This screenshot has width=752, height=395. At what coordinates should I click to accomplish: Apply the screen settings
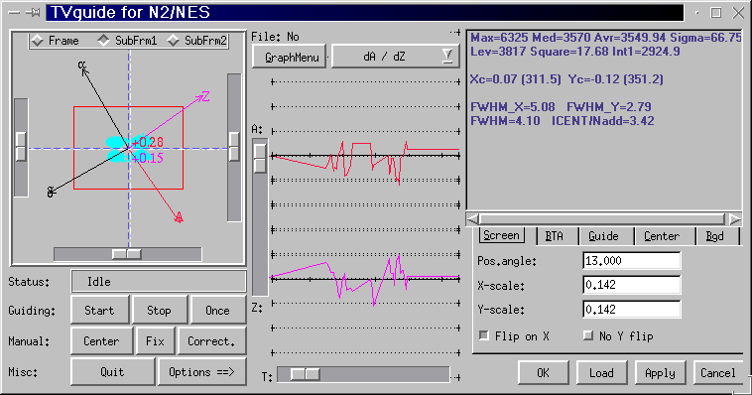[660, 373]
